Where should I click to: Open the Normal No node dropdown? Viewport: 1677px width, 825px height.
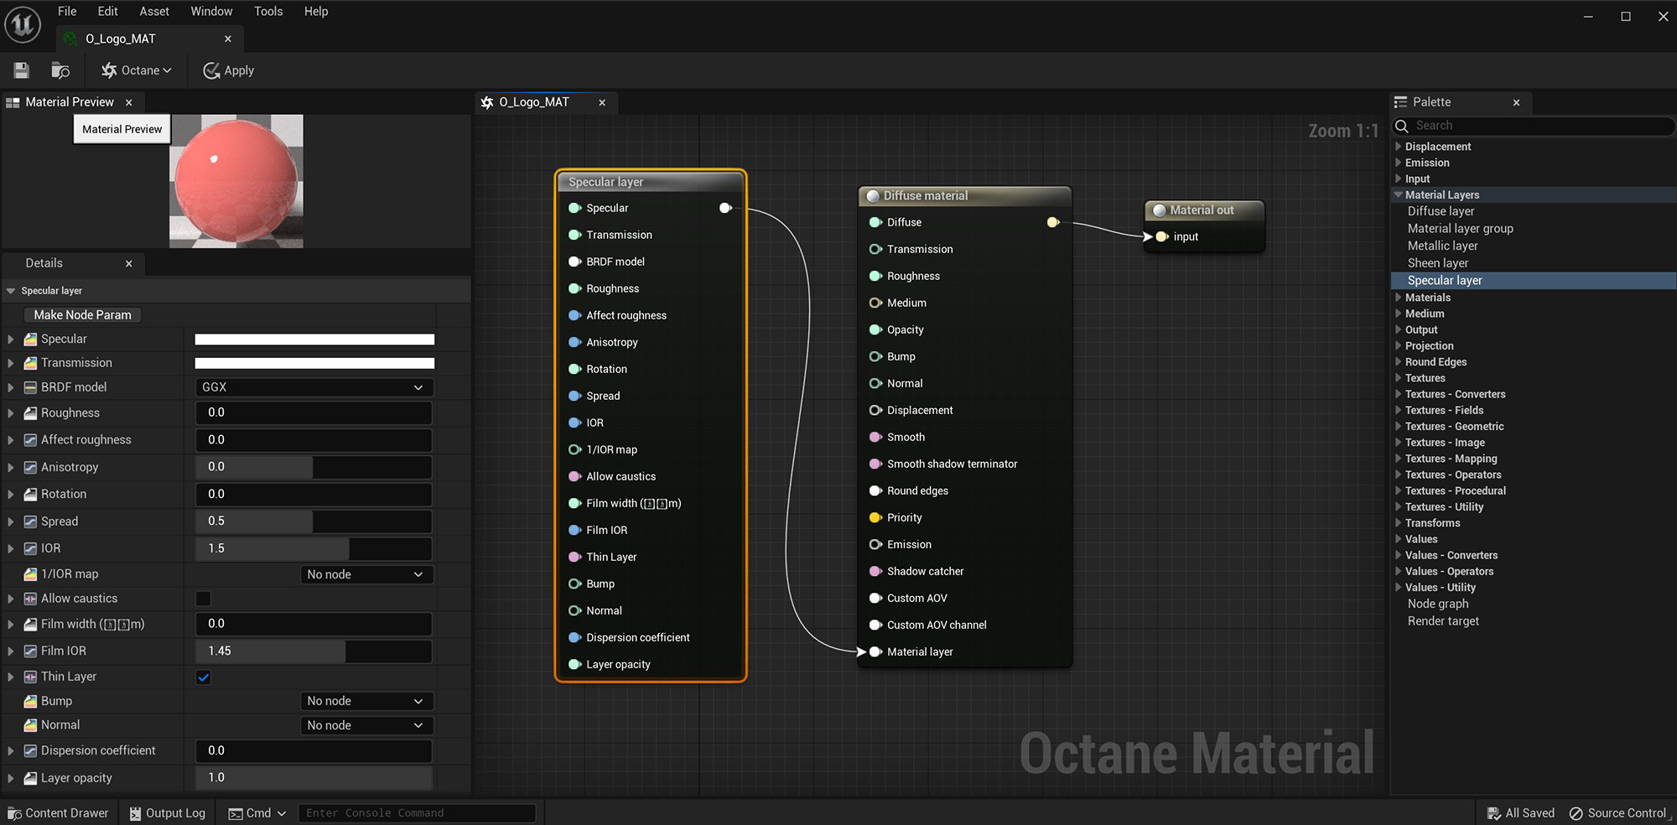(366, 725)
